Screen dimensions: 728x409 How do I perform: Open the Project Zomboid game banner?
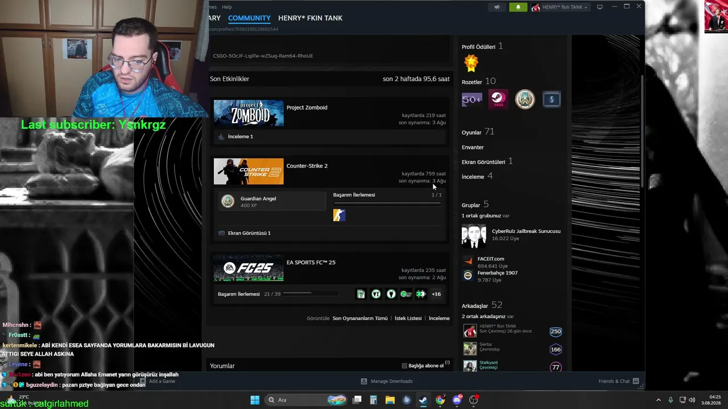coord(249,113)
